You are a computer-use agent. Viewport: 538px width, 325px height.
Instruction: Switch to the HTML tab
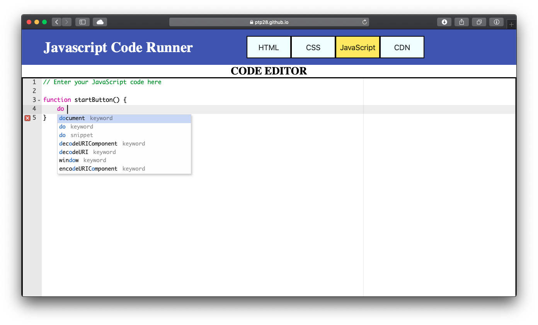click(269, 47)
